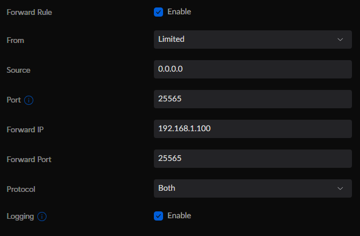Click the Enable text beside Logging checkbox
The image size is (360, 236).
click(179, 216)
